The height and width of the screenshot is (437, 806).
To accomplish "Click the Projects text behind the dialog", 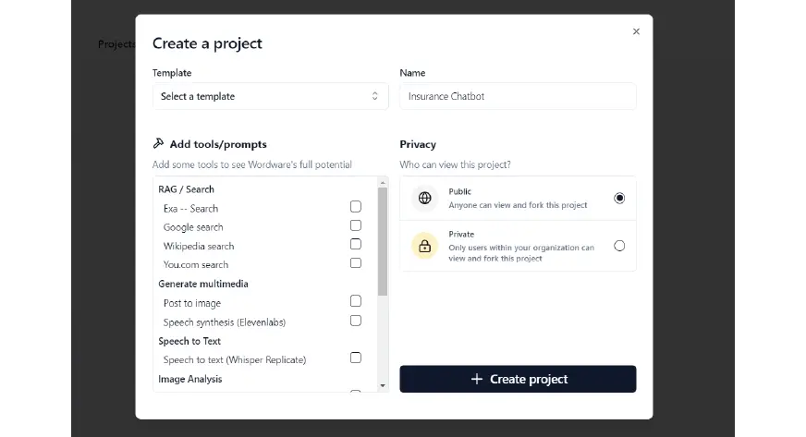I will pyautogui.click(x=116, y=44).
